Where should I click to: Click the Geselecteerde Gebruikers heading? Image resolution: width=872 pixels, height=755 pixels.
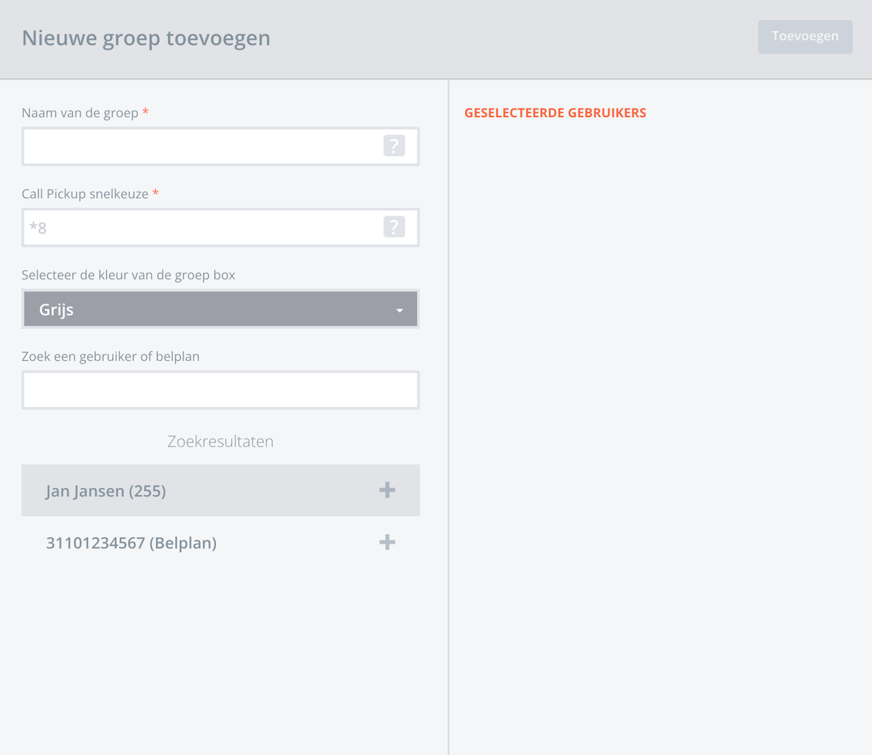pos(555,113)
